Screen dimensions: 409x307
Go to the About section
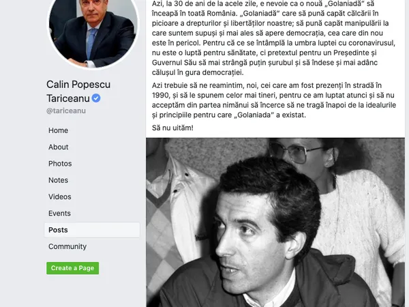(x=58, y=147)
